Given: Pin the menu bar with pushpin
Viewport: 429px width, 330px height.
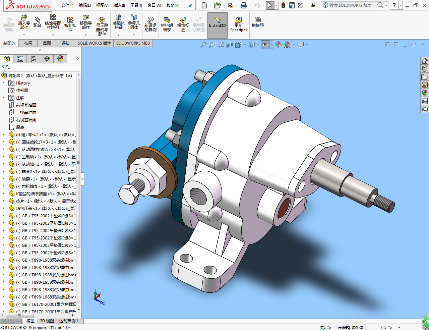Looking at the screenshot, I should point(190,5).
